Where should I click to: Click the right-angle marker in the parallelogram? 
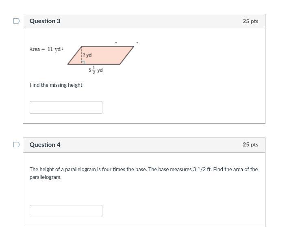tap(83, 62)
